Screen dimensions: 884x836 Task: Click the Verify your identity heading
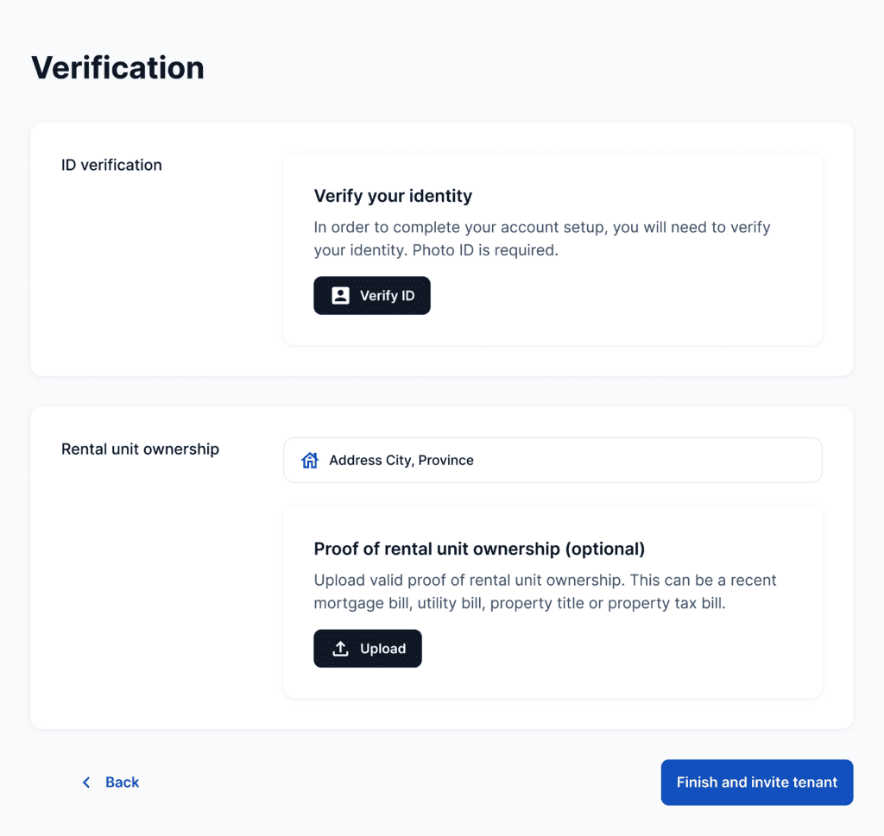coord(393,196)
